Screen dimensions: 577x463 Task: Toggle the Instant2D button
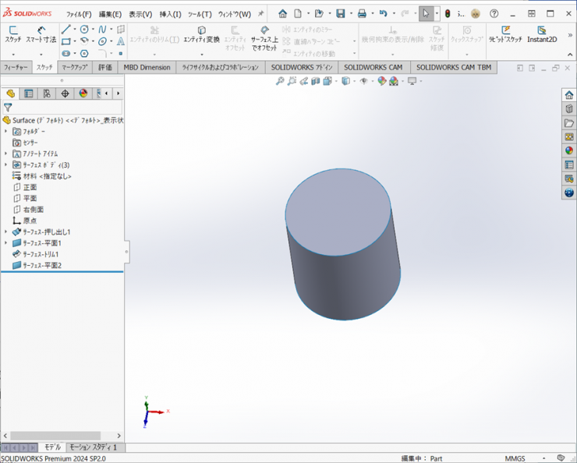tap(542, 34)
